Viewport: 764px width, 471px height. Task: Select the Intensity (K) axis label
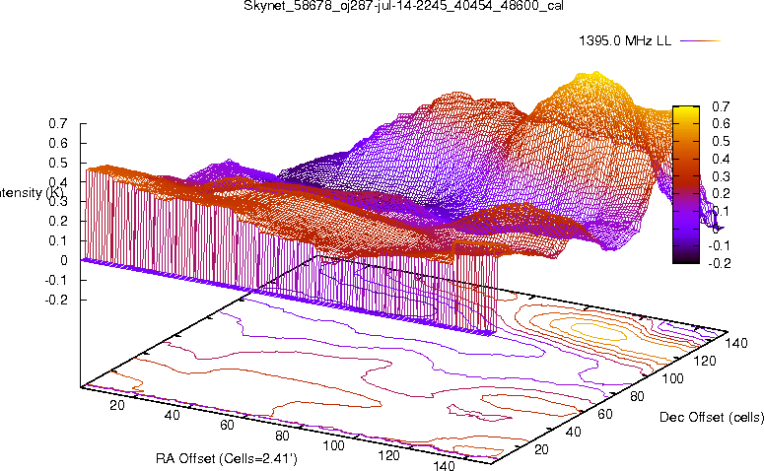click(31, 192)
